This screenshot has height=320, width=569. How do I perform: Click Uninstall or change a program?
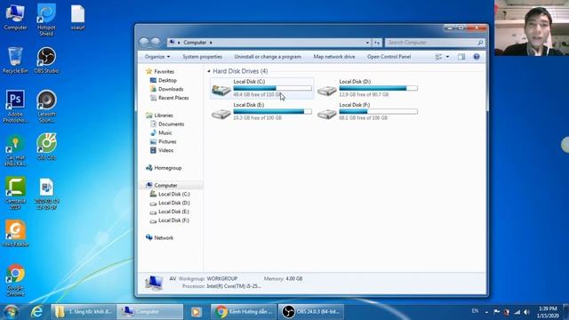(268, 57)
